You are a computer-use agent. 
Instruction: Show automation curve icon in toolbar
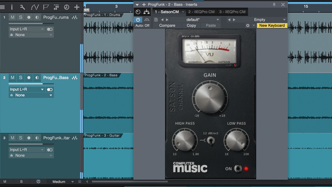pyautogui.click(x=35, y=7)
